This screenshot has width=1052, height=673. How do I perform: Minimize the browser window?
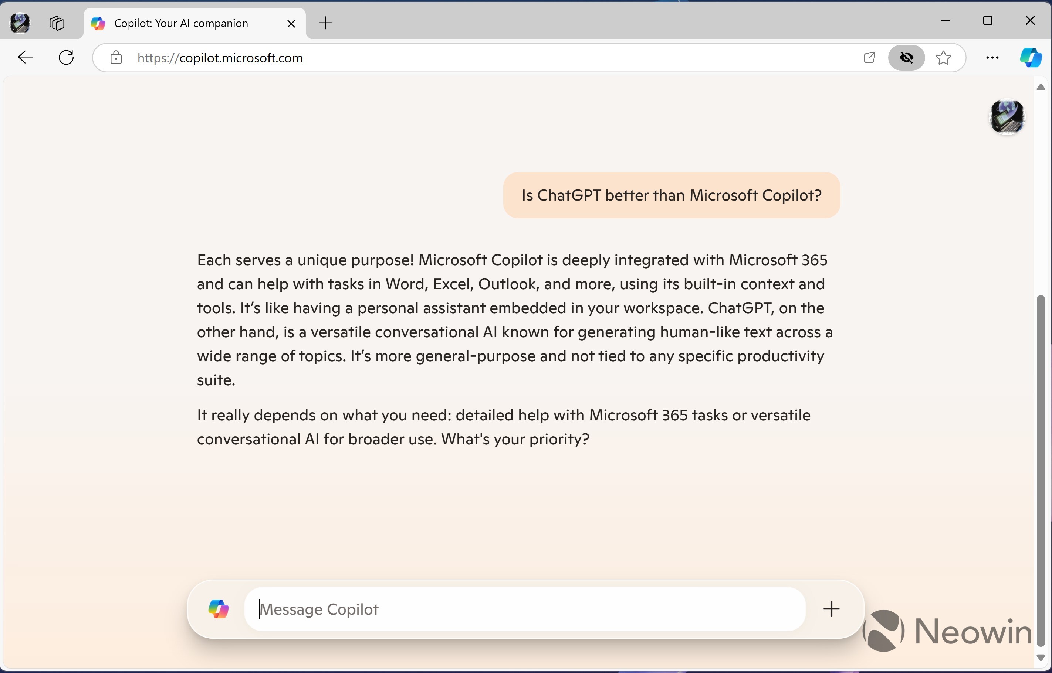945,21
